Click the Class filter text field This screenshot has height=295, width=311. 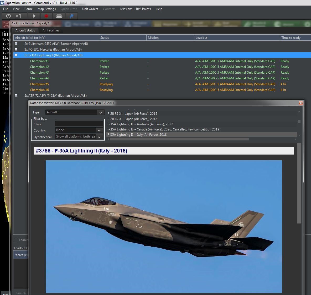pyautogui.click(x=79, y=124)
